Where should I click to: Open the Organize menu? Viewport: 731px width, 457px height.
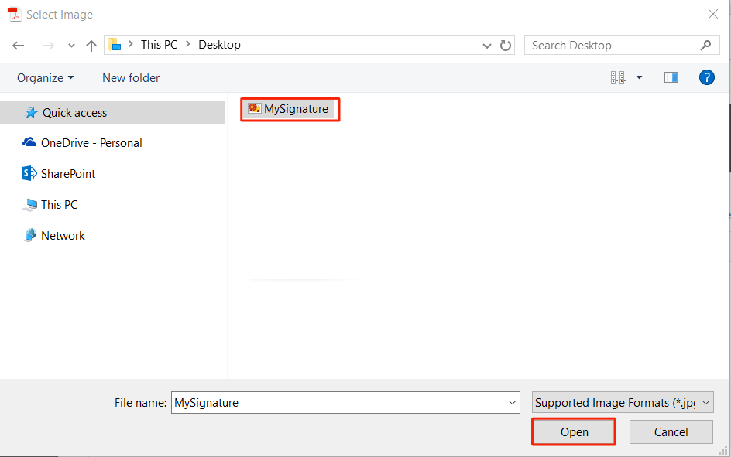click(x=46, y=77)
